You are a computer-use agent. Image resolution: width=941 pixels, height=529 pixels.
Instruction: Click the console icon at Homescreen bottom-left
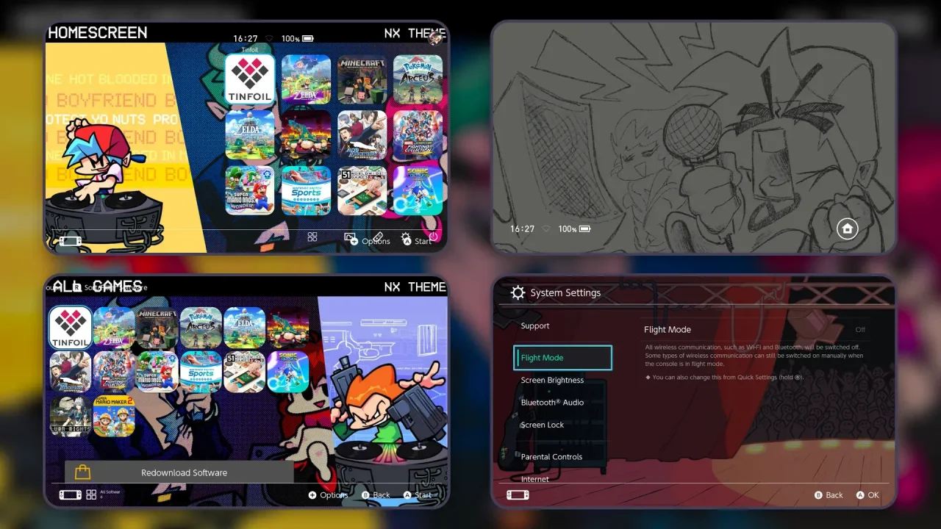click(x=71, y=241)
